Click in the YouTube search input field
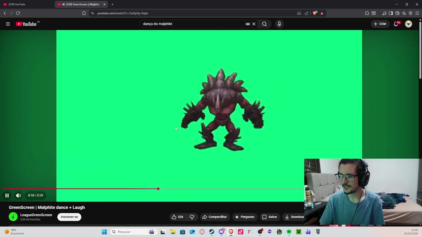The width and height of the screenshot is (422, 237). coord(193,24)
